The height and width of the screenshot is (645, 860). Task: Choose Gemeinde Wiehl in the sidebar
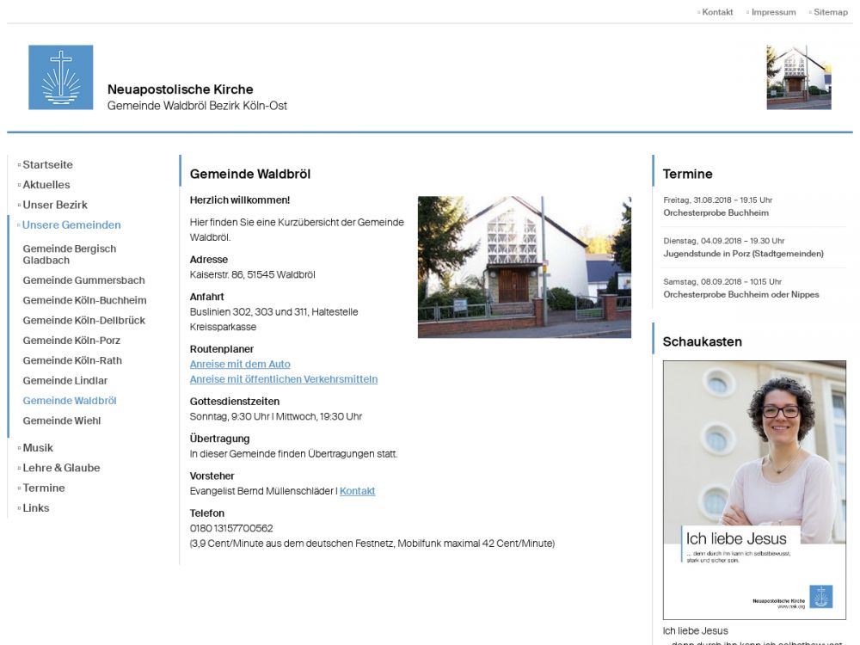[62, 421]
